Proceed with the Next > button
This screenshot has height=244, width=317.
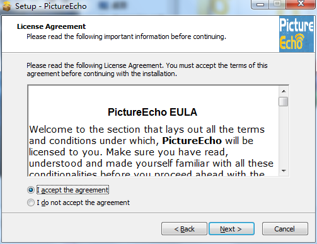pyautogui.click(x=231, y=229)
